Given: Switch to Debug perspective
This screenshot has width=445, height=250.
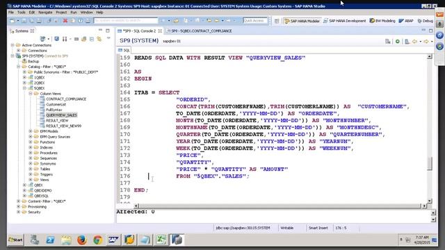Looking at the screenshot, I should tap(425, 21).
